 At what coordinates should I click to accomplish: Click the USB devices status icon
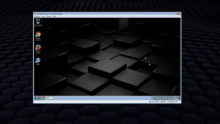pos(155,102)
